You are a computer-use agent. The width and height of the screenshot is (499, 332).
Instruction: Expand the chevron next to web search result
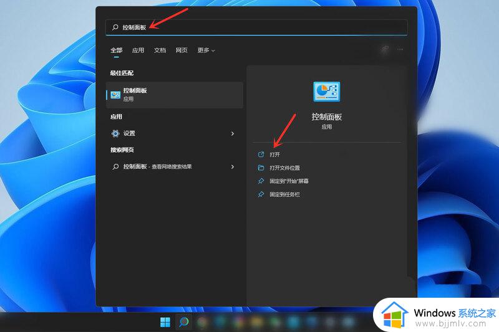coord(233,166)
